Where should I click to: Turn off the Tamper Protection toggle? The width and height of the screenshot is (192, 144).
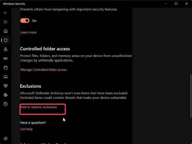pos(25,21)
